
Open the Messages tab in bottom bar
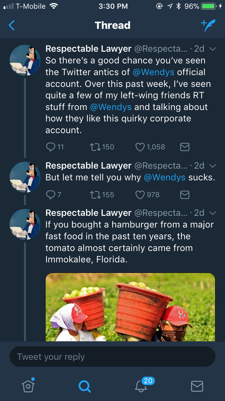click(x=197, y=386)
